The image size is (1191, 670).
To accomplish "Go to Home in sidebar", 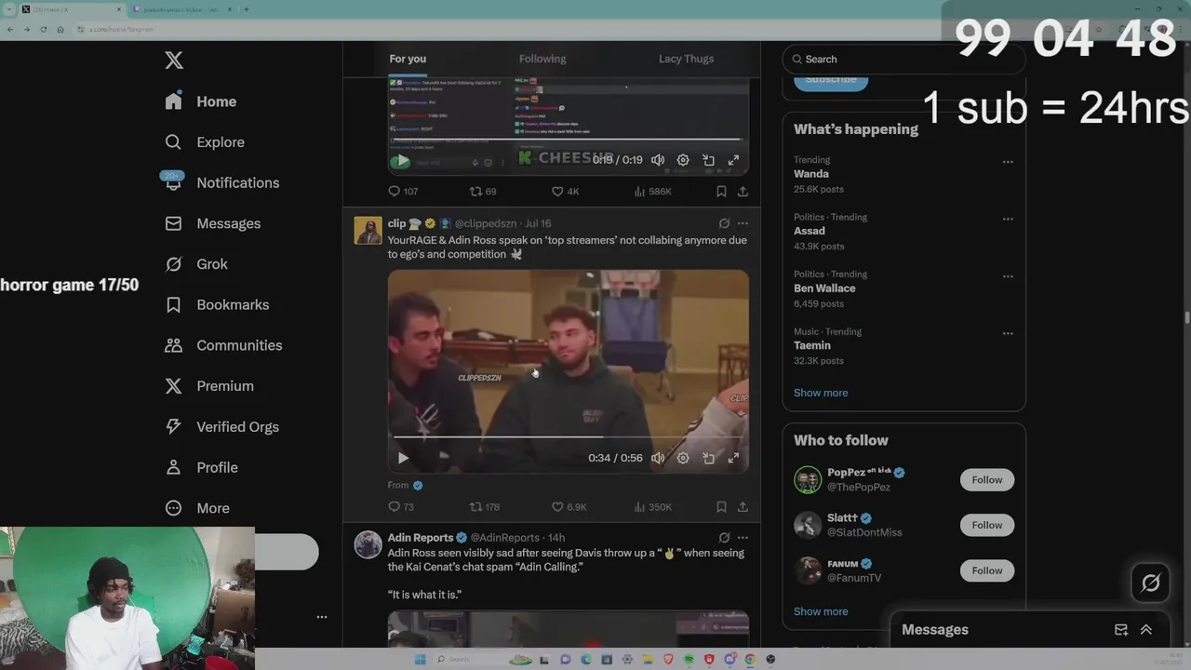I will point(201,101).
